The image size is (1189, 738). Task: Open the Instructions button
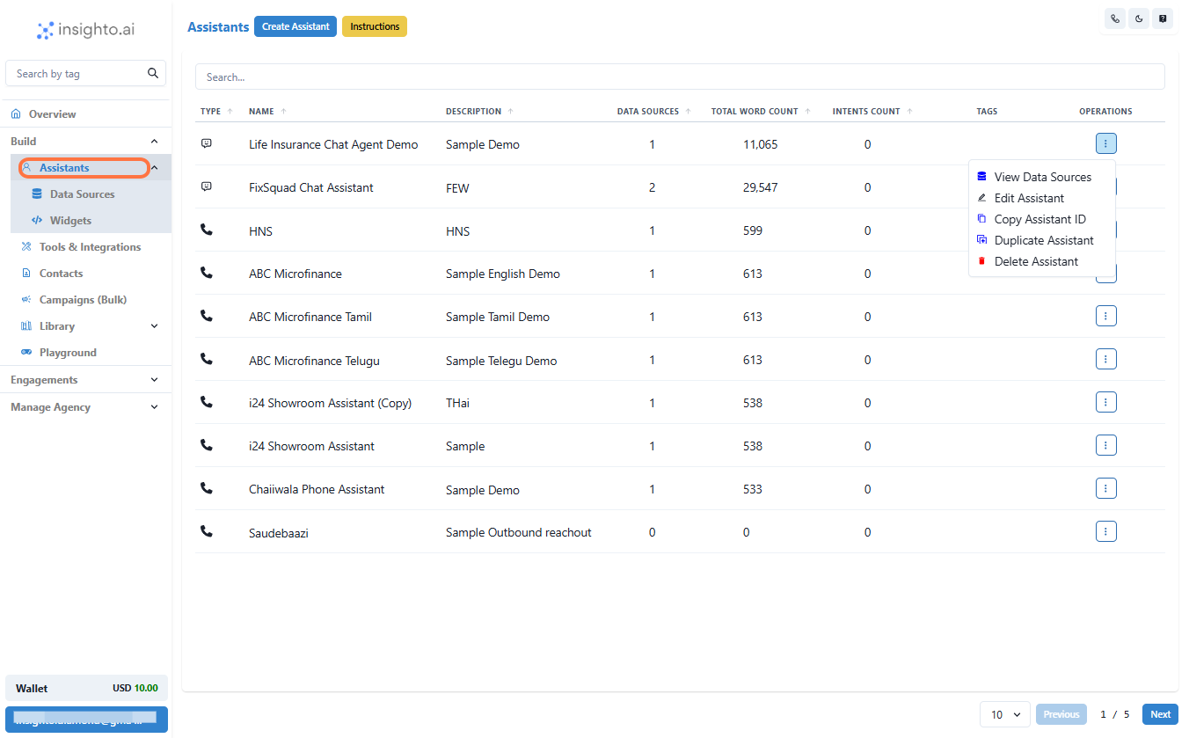pos(375,26)
